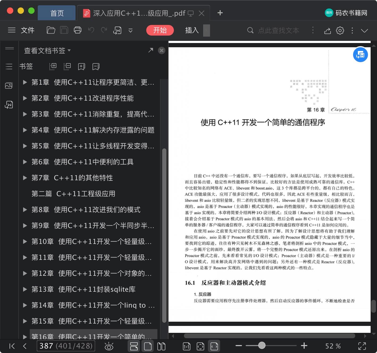The image size is (377, 353).
Task: Click the floating blue convert button
Action: (x=360, y=55)
